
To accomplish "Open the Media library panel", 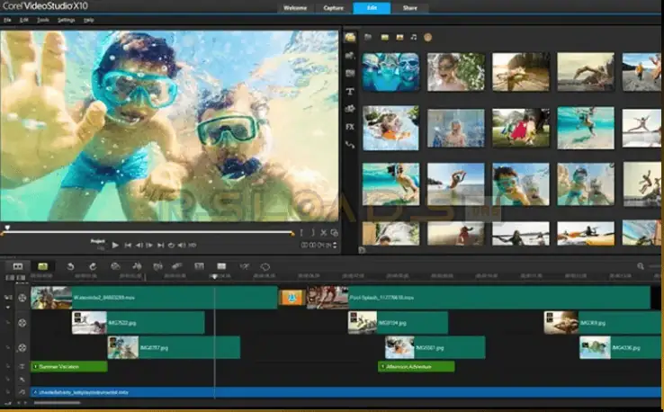I will [x=350, y=37].
